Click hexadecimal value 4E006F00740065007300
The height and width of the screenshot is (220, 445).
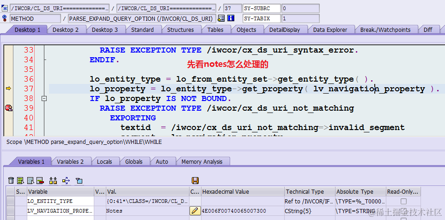tap(243, 211)
